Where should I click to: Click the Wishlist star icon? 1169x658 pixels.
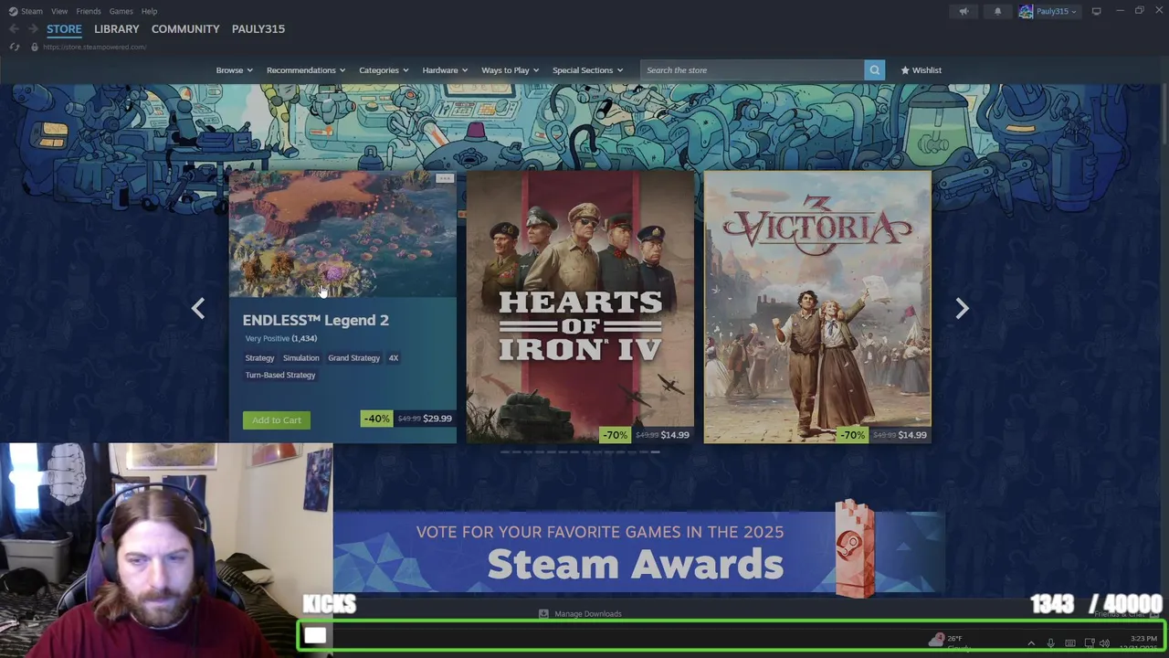905,70
